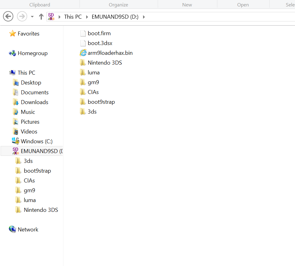This screenshot has width=295, height=266.
Task: Open the recent locations dropdown arrow
Action: tap(32, 17)
